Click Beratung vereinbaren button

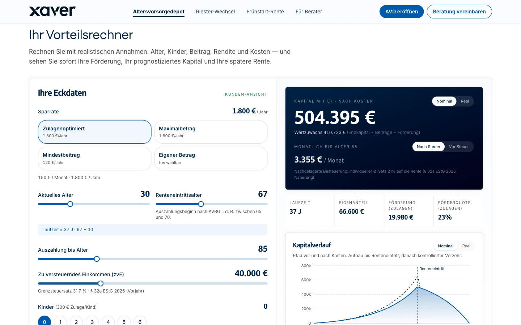(459, 12)
